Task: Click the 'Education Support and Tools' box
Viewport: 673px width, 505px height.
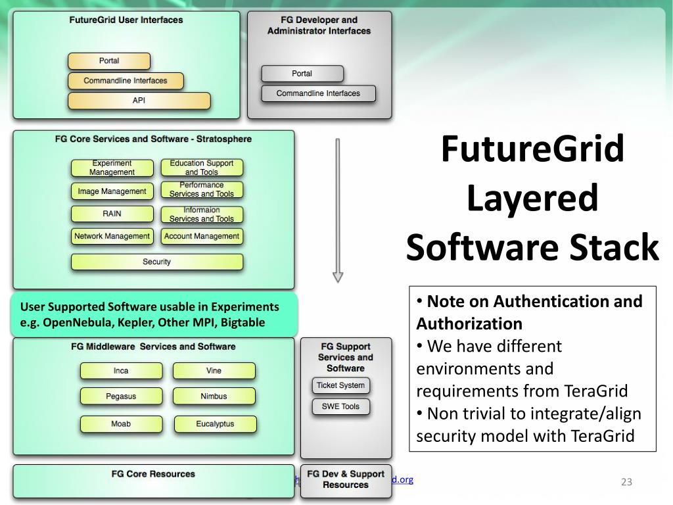Action: tap(202, 168)
